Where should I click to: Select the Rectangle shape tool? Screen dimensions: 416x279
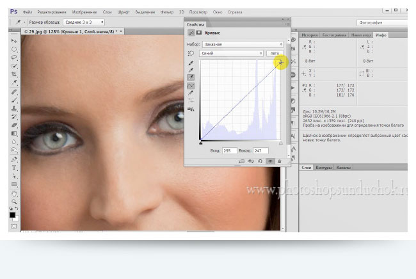(x=14, y=184)
